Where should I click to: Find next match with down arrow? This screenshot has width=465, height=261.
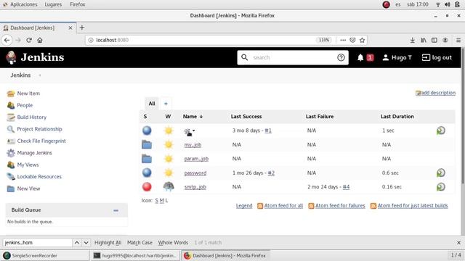click(x=86, y=243)
